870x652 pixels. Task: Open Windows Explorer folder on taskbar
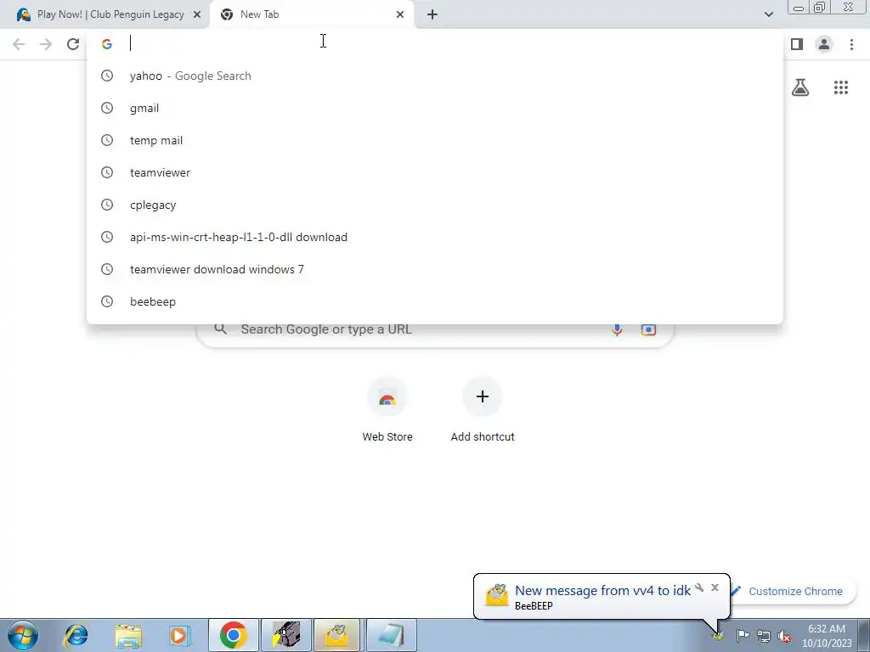pos(128,635)
